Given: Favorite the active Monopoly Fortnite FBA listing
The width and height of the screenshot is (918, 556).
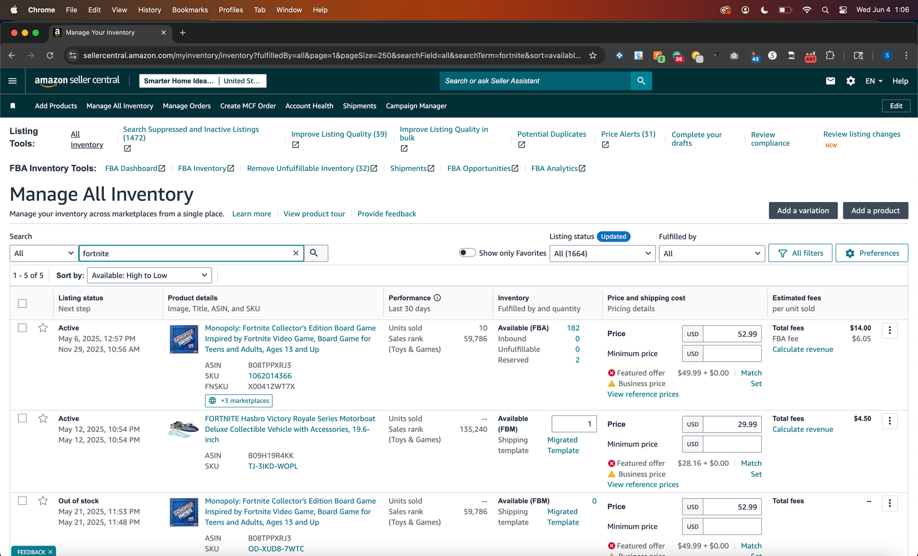Looking at the screenshot, I should coord(43,328).
